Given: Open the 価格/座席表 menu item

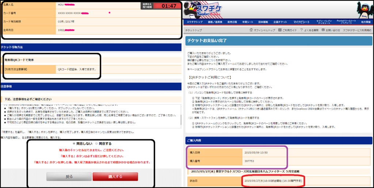Looking at the screenshot, I should click(x=215, y=22).
